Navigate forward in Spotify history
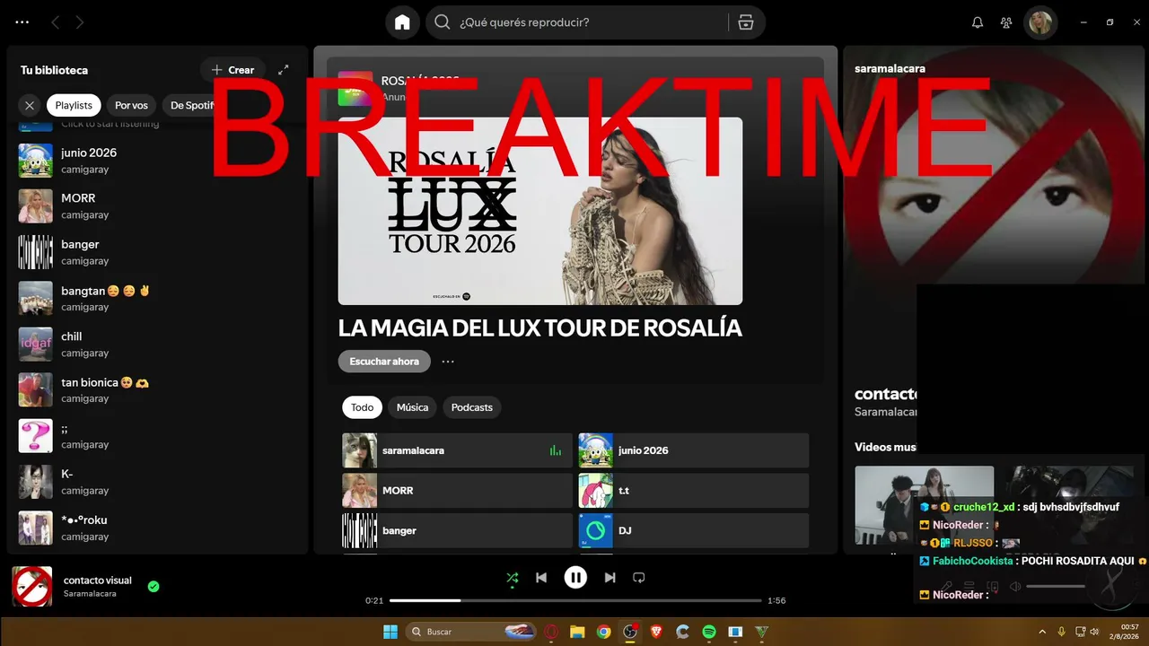The image size is (1149, 646). pyautogui.click(x=80, y=22)
